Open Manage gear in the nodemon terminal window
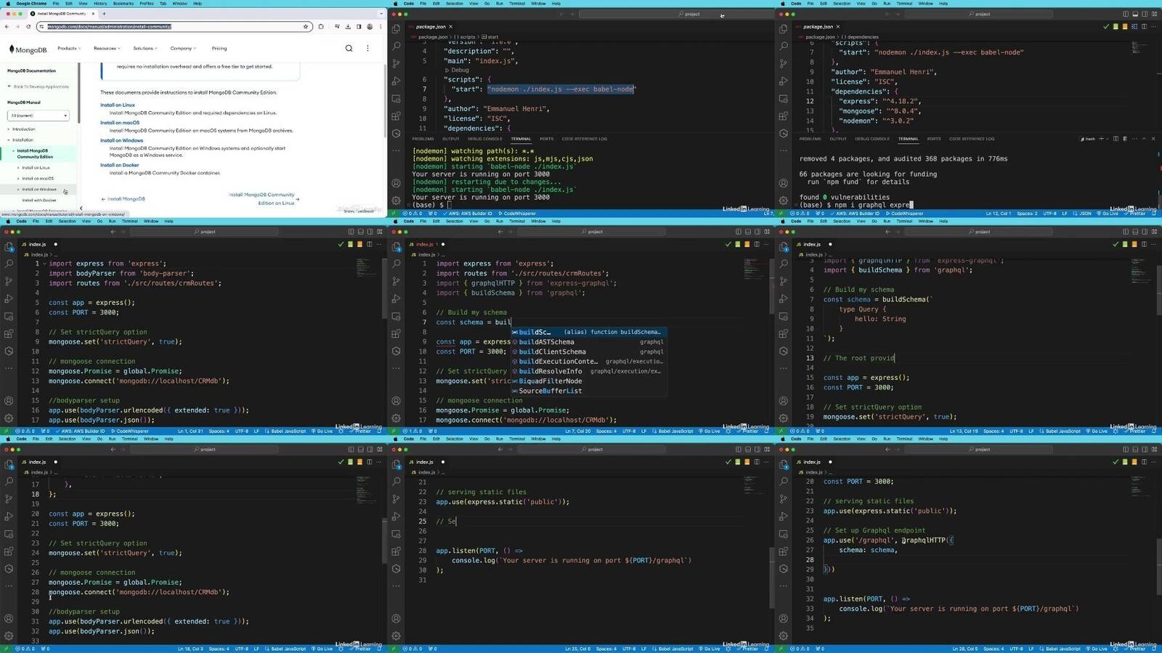This screenshot has height=653, width=1162. [396, 200]
